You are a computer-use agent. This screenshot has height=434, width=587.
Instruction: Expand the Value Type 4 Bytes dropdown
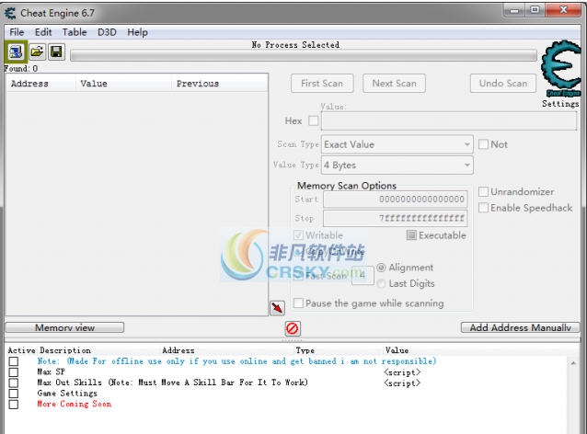pyautogui.click(x=397, y=165)
